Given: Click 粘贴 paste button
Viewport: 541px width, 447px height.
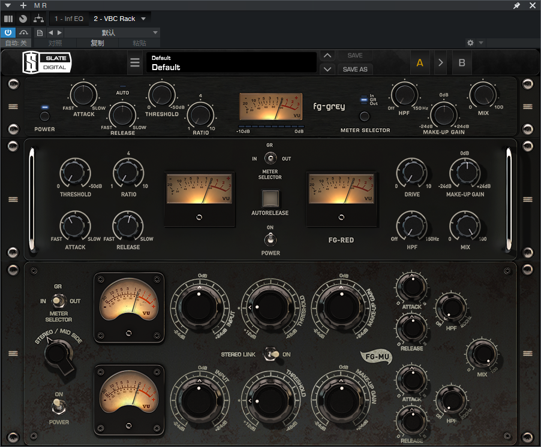Looking at the screenshot, I should [139, 43].
